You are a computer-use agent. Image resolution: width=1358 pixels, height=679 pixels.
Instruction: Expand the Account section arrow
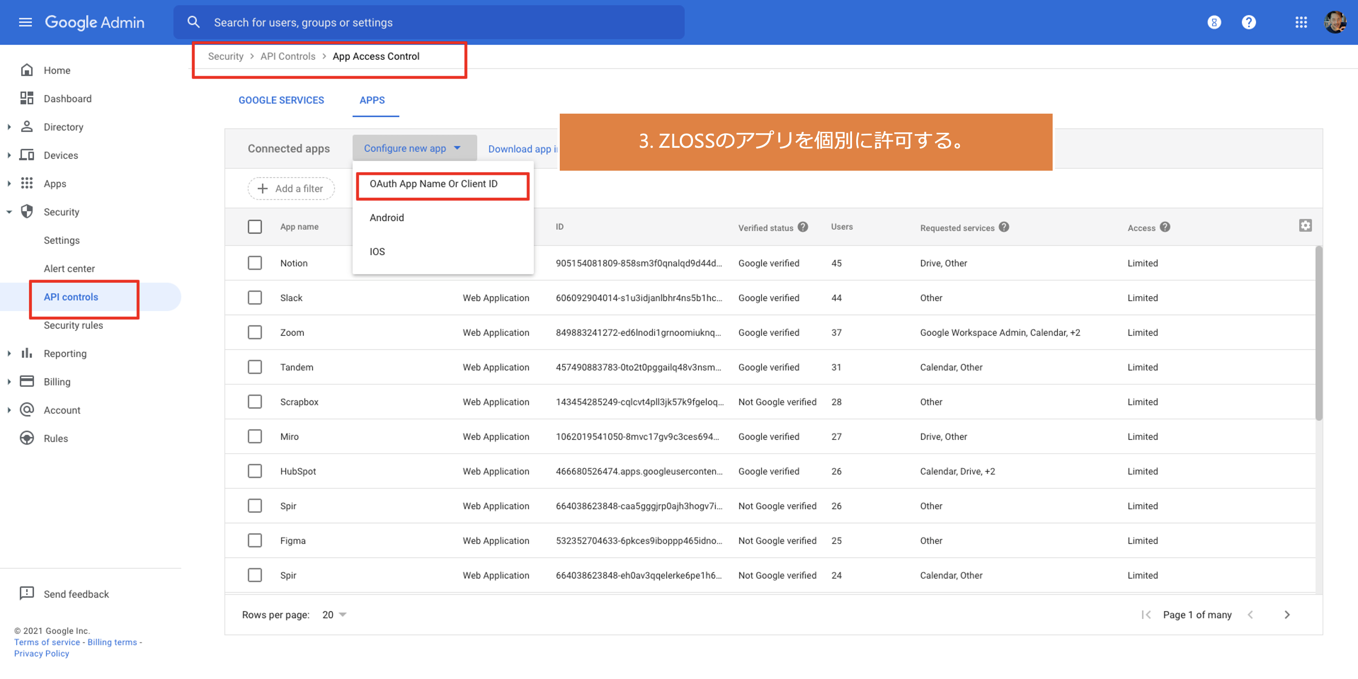[9, 410]
